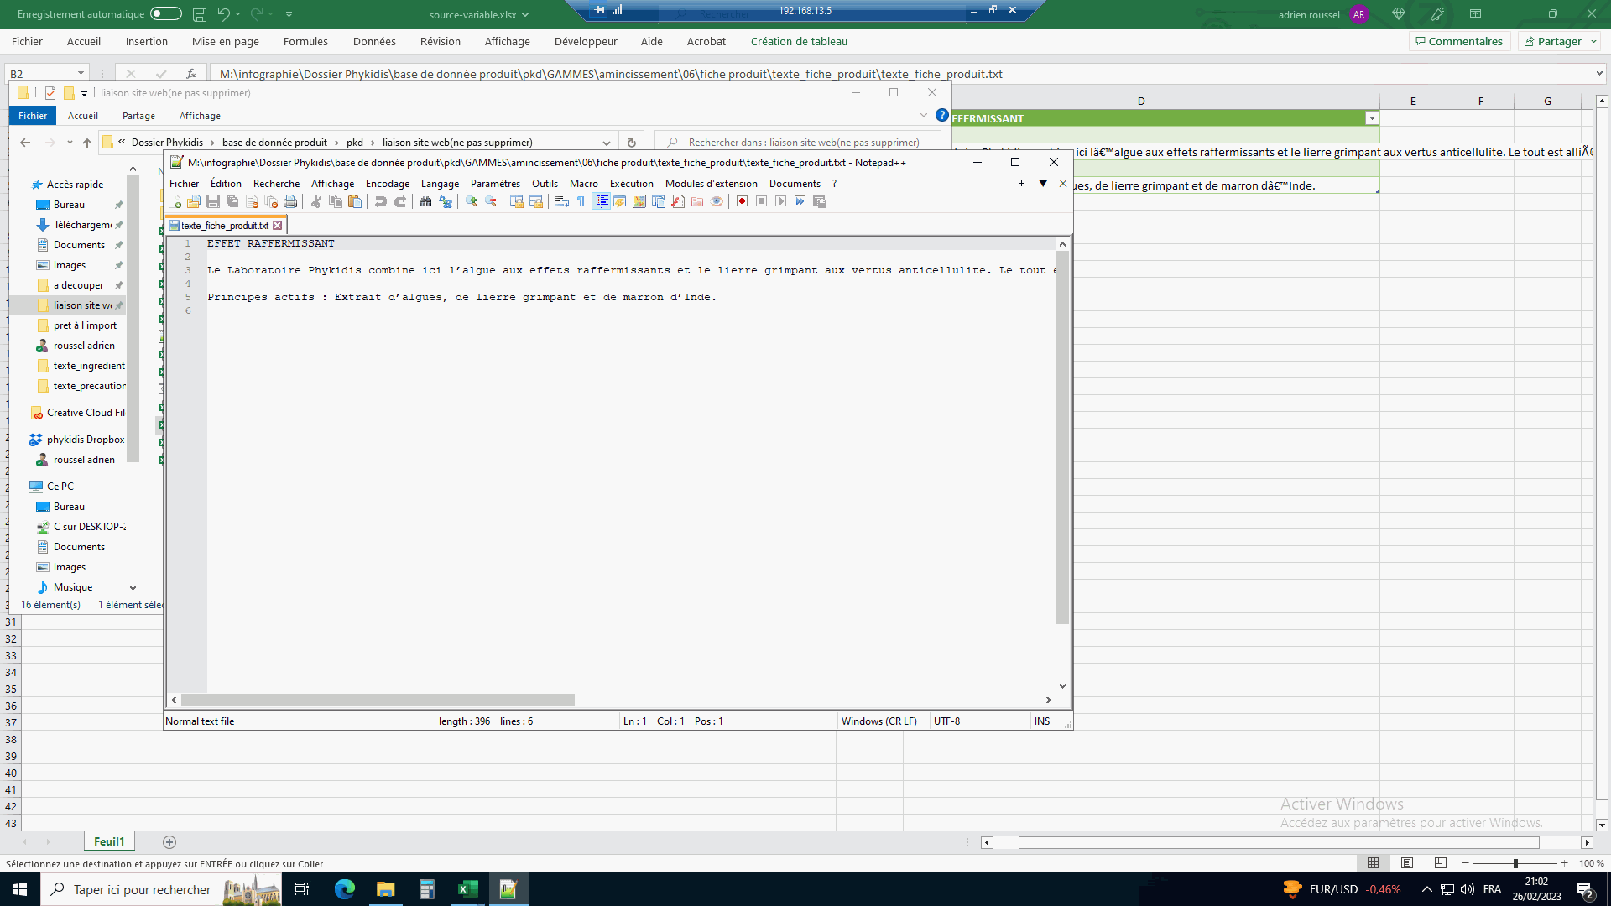Click the Excel zoom slider handle

[x=1515, y=863]
